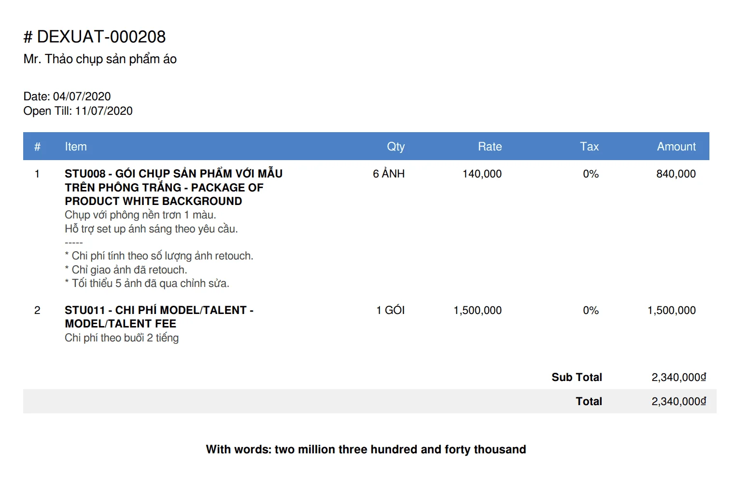Image resolution: width=735 pixels, height=490 pixels.
Task: Click the Rate column header
Action: coord(490,147)
